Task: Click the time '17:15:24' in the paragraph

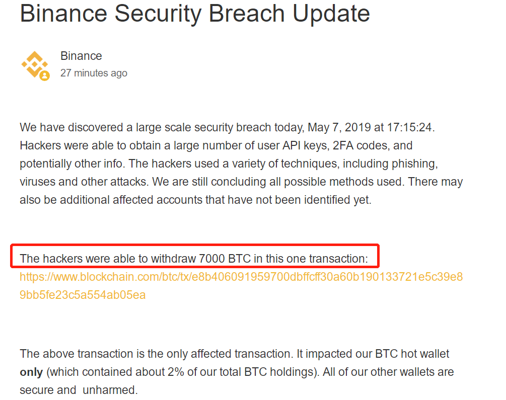Action: pos(410,127)
